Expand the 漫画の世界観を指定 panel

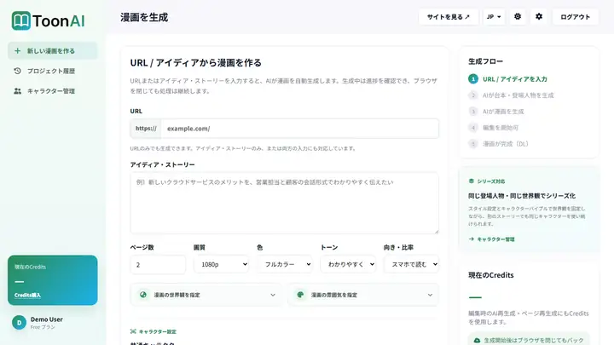pos(206,295)
